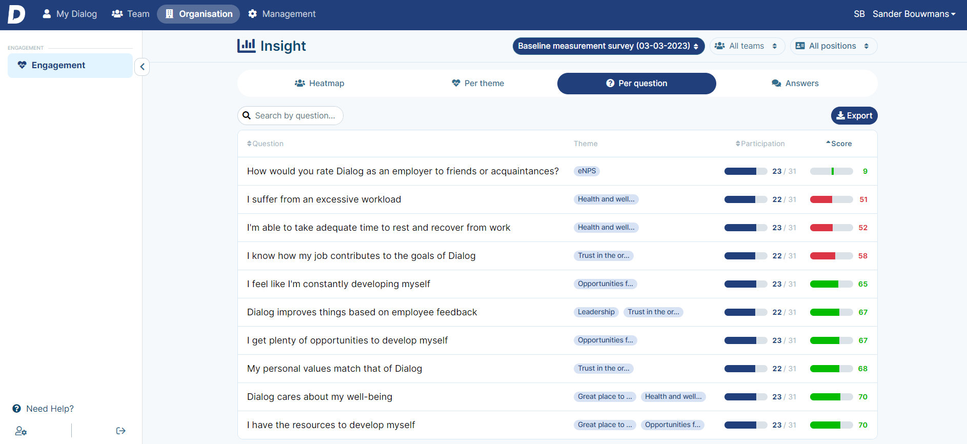This screenshot has height=444, width=967.
Task: Focus the Search by question field
Action: [x=290, y=116]
